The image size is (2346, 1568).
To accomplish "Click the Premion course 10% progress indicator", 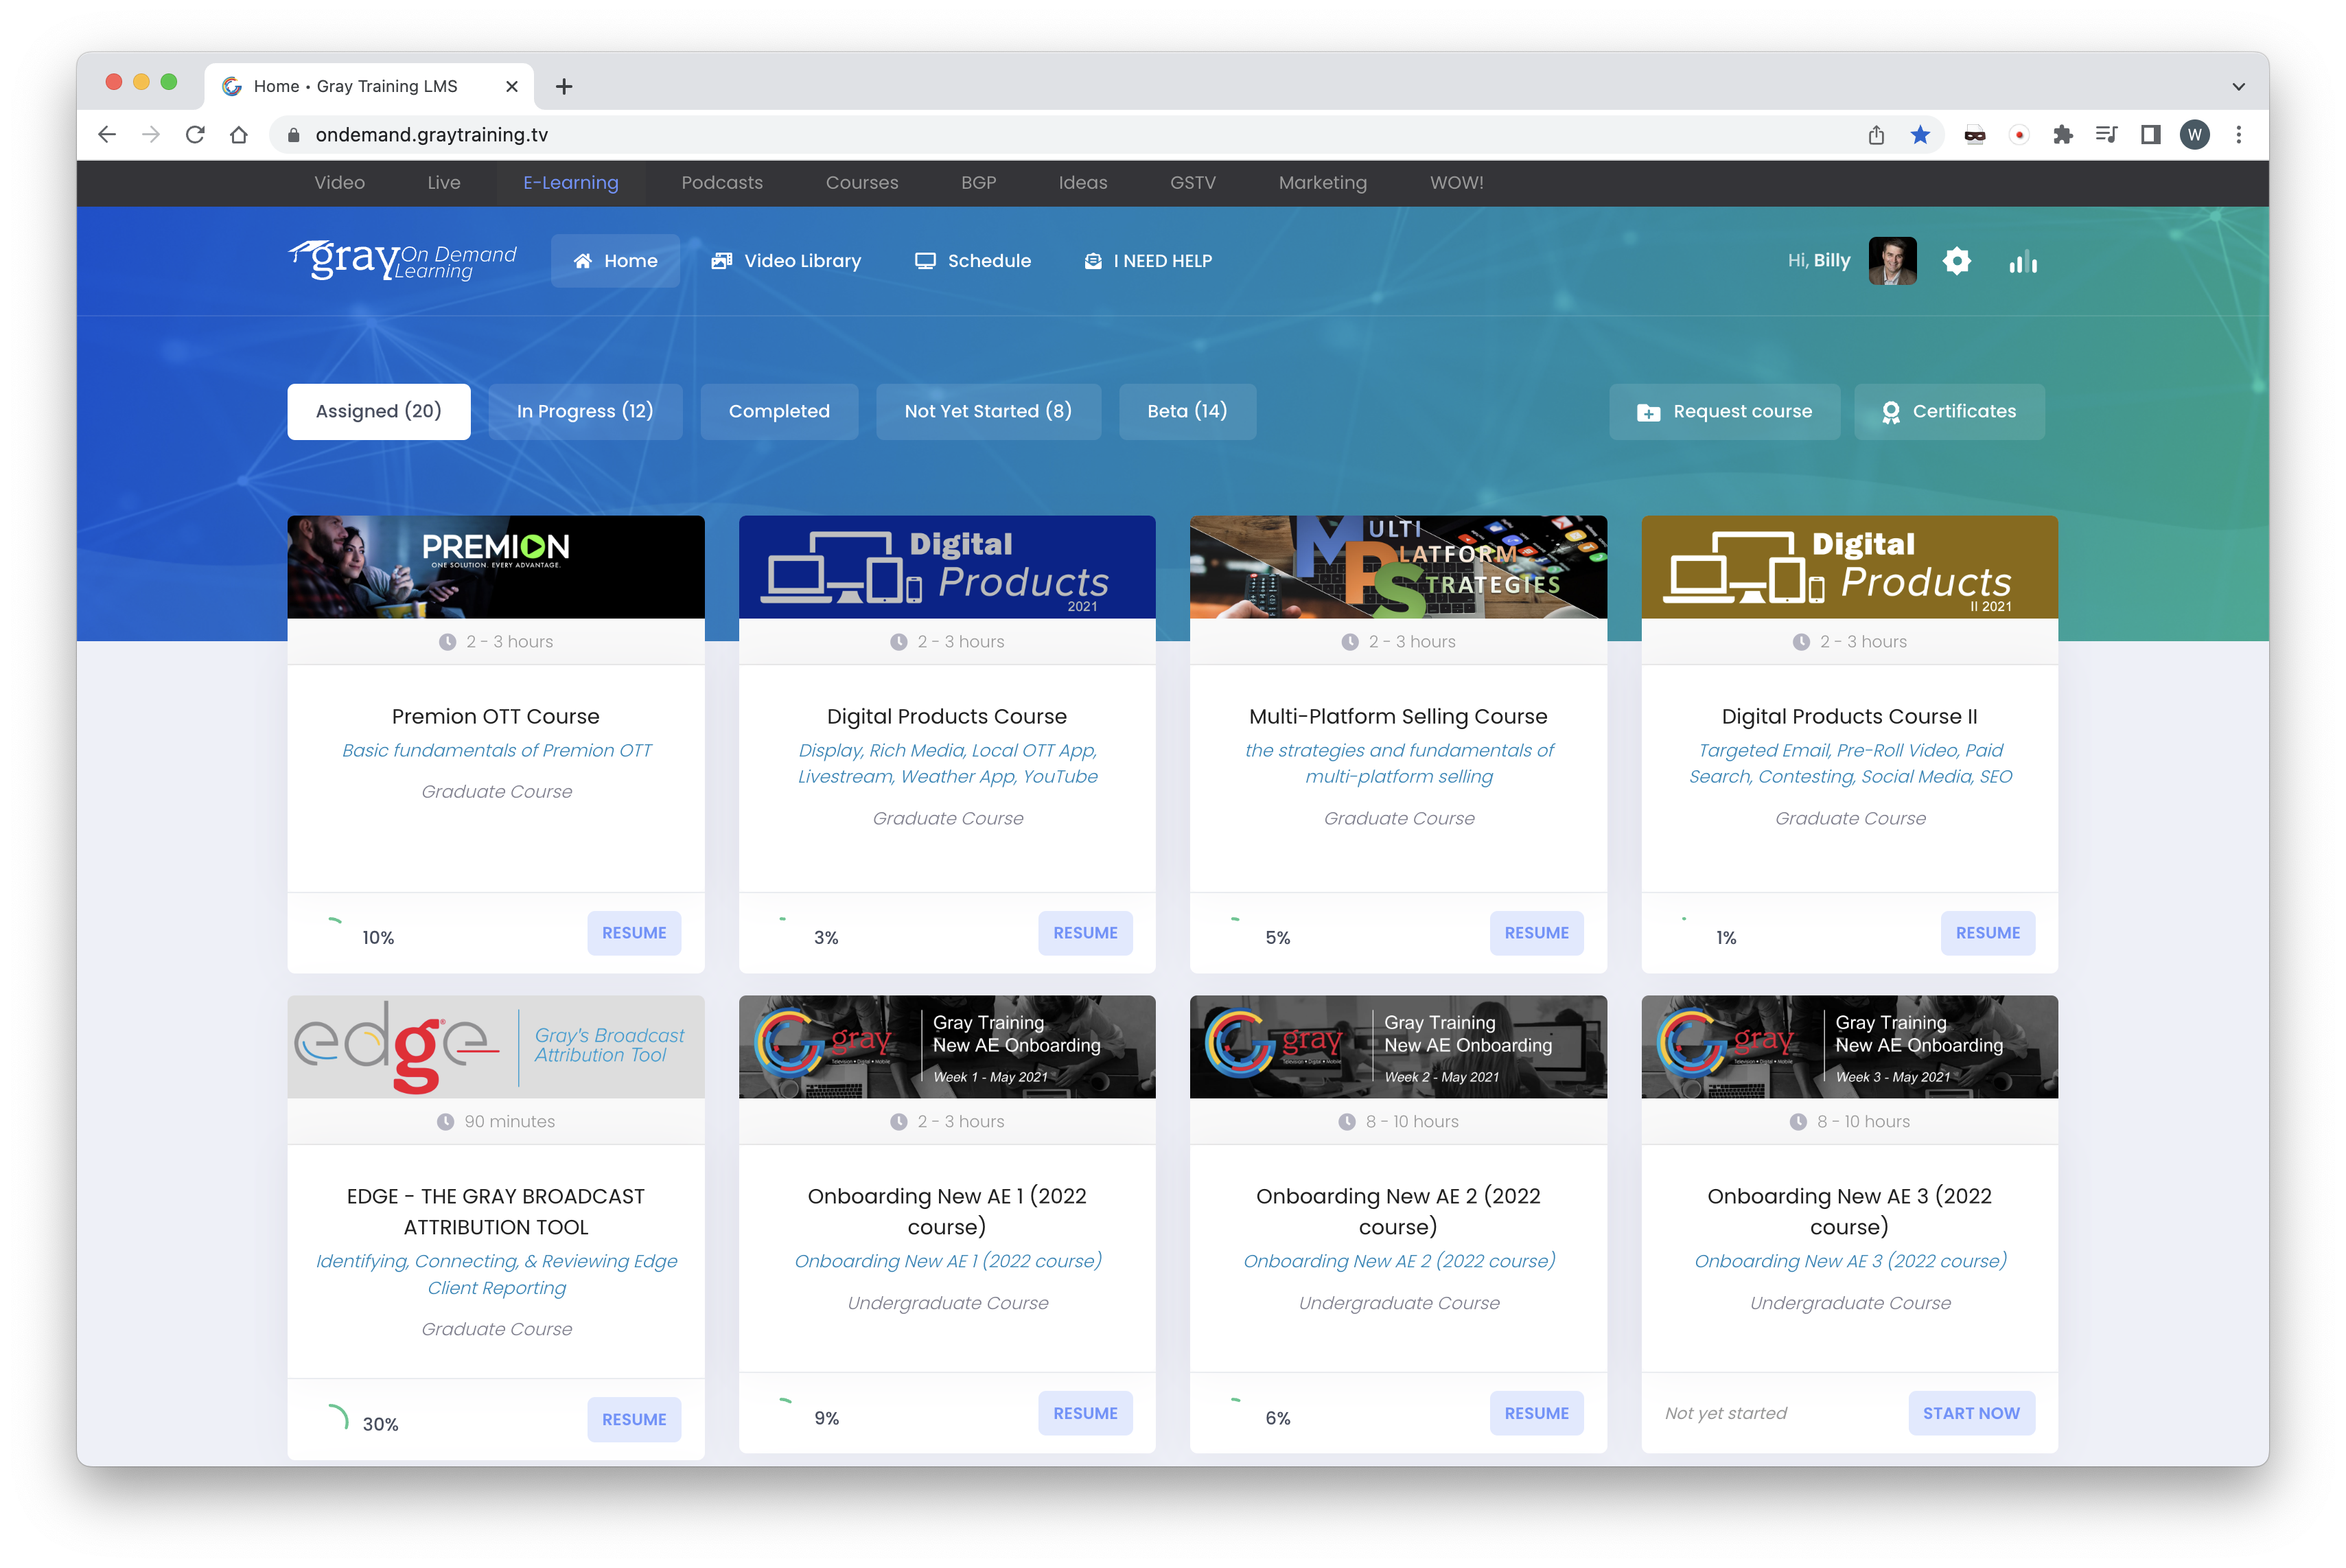I will pyautogui.click(x=360, y=934).
